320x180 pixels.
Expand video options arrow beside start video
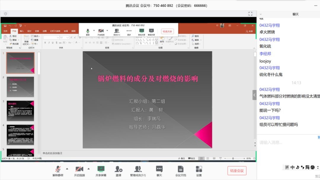tap(88, 169)
